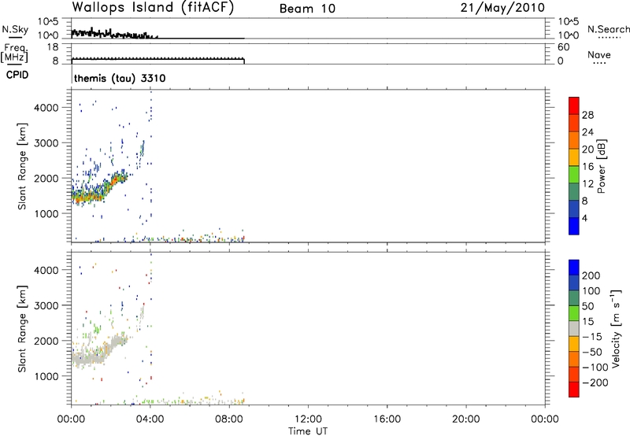Click the Power panel 'Slant Range [km]' label

click(x=22, y=166)
